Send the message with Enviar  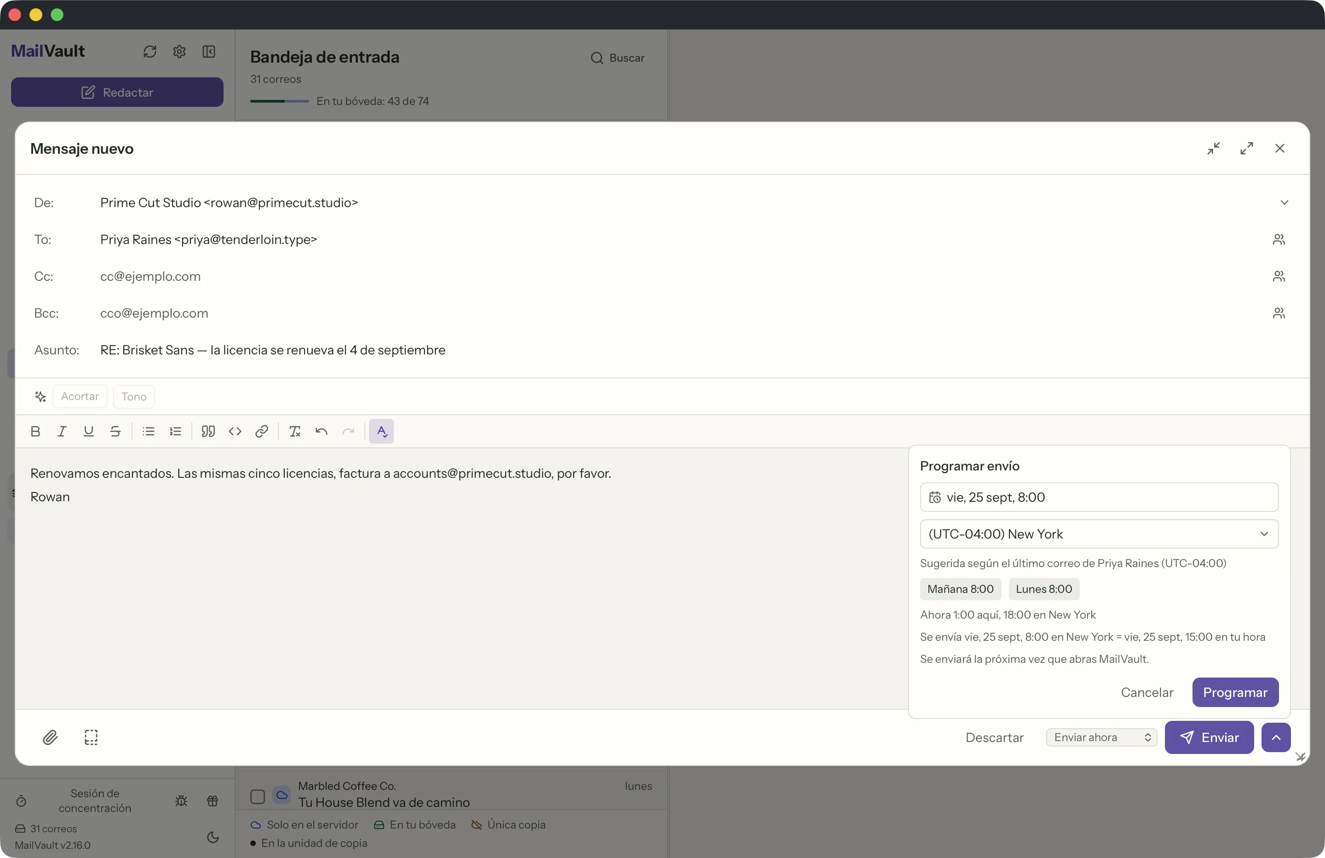tap(1209, 738)
